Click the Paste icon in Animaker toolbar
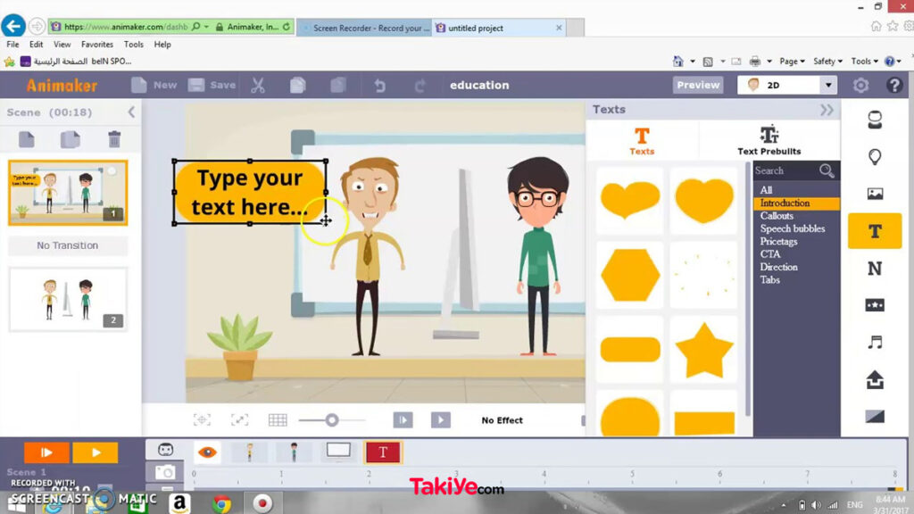This screenshot has height=514, width=914. click(x=338, y=85)
